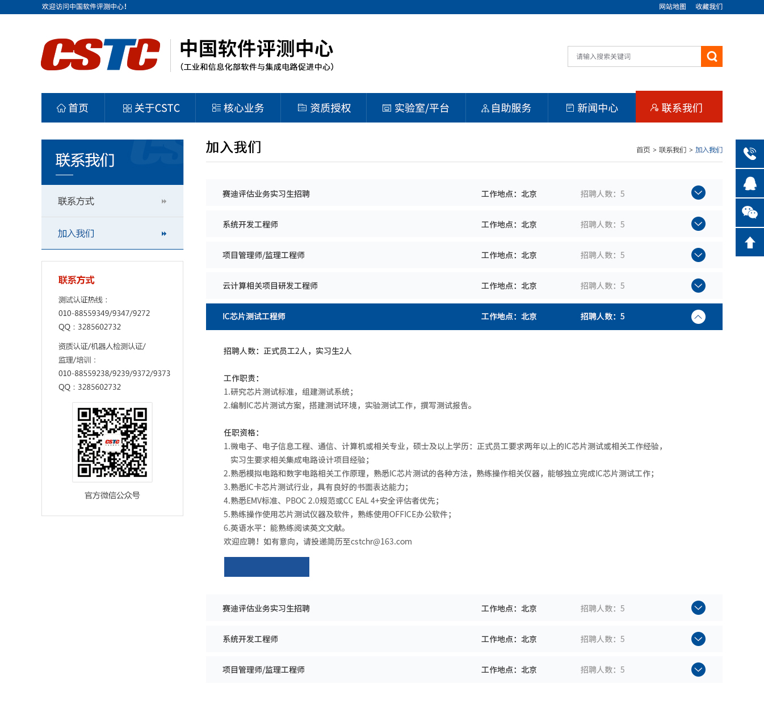Expand the bottom 项目管理师/监理工程师 row
The image size is (764, 705).
point(698,670)
